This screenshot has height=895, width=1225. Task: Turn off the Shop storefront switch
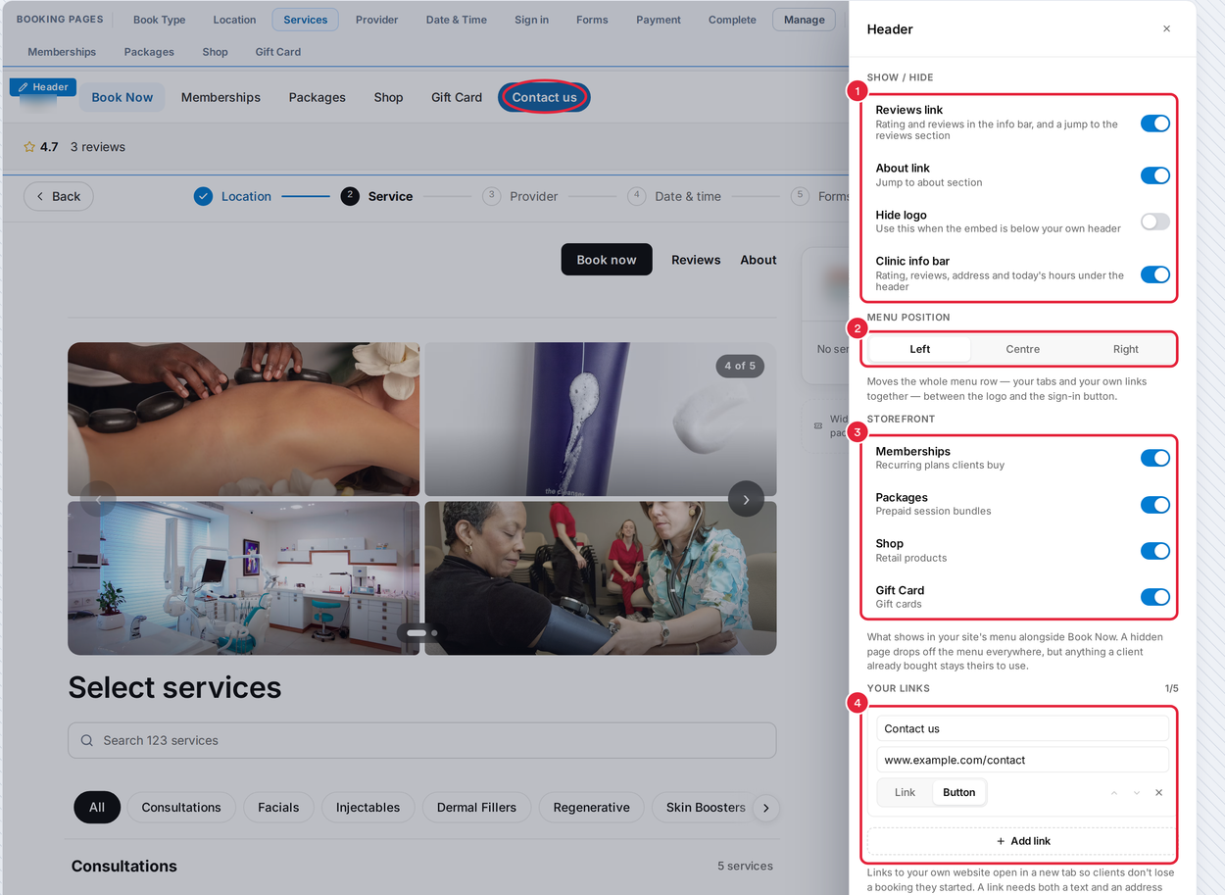click(1154, 551)
